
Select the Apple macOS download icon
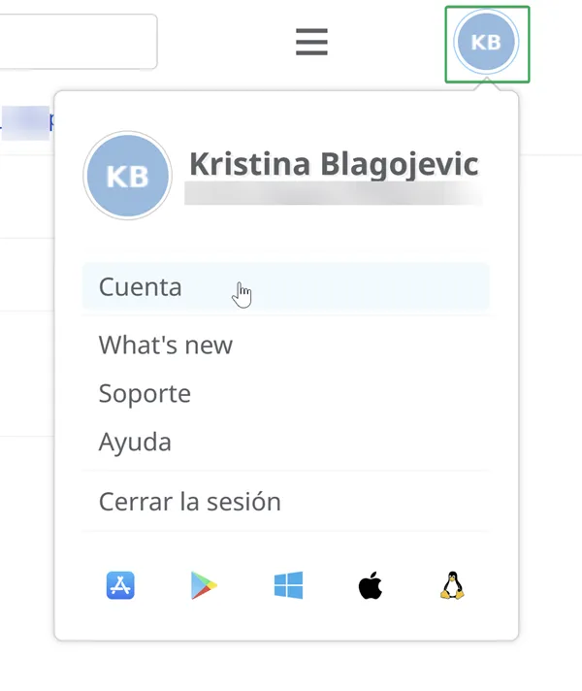point(371,585)
